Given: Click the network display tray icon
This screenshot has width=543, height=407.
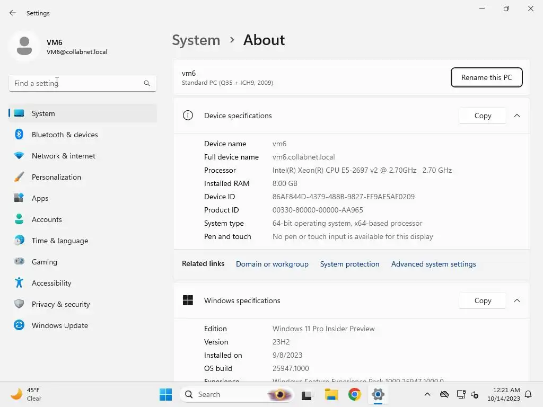Looking at the screenshot, I should [461, 394].
